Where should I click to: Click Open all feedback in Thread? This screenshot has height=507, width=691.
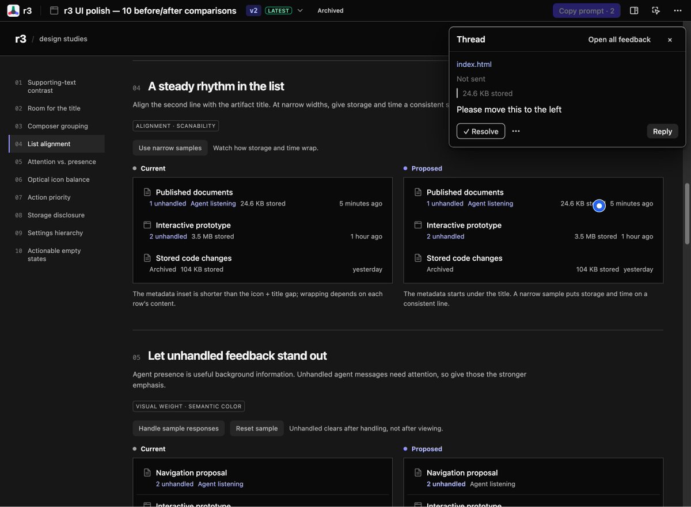pos(619,40)
